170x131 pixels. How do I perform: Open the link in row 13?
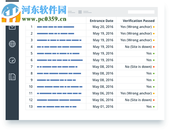point(57,107)
